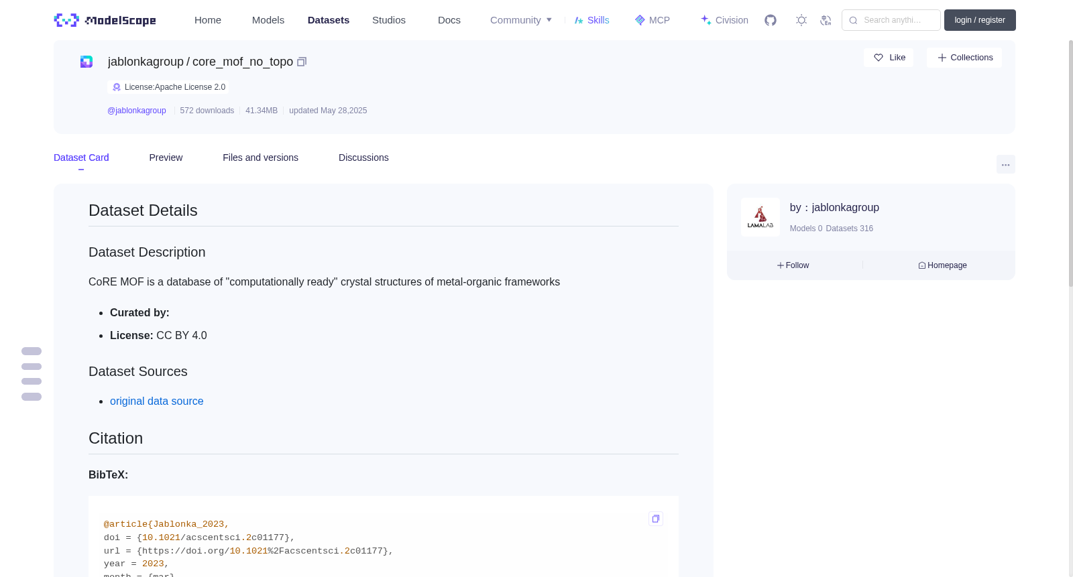Click the @article{Jablonka_2023, line

[x=166, y=524]
